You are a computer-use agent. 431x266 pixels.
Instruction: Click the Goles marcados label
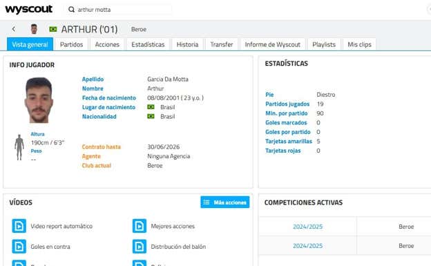(286, 123)
